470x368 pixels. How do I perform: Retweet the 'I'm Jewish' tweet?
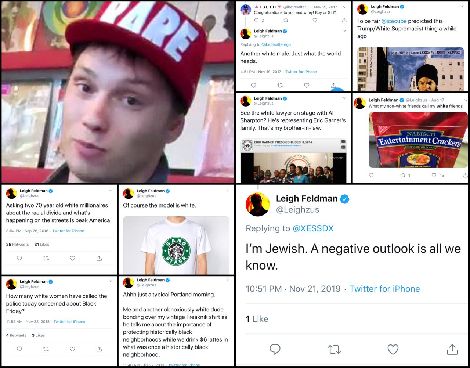(334, 349)
